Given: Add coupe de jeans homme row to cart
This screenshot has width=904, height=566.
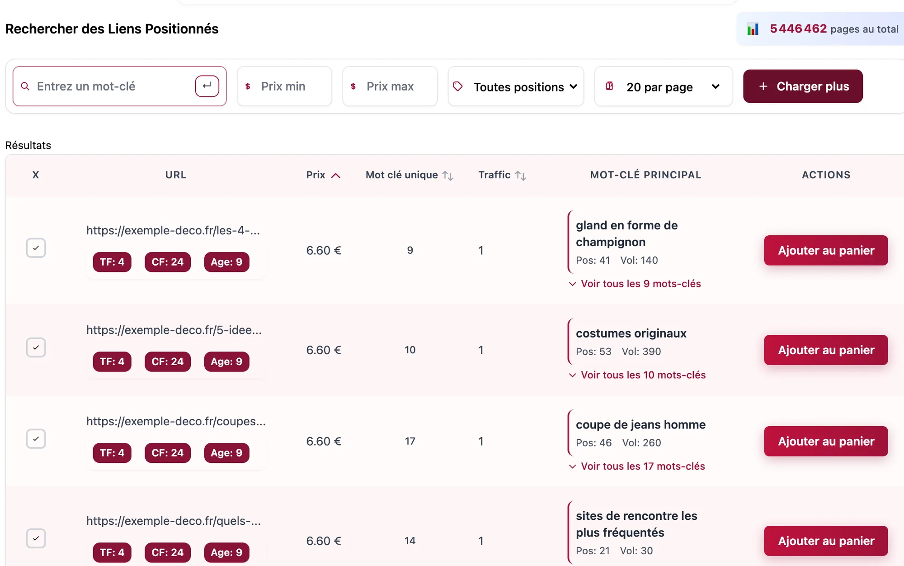Looking at the screenshot, I should [x=826, y=441].
